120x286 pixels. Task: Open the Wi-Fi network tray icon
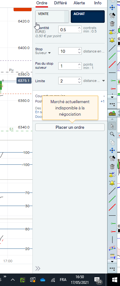tap(53, 280)
